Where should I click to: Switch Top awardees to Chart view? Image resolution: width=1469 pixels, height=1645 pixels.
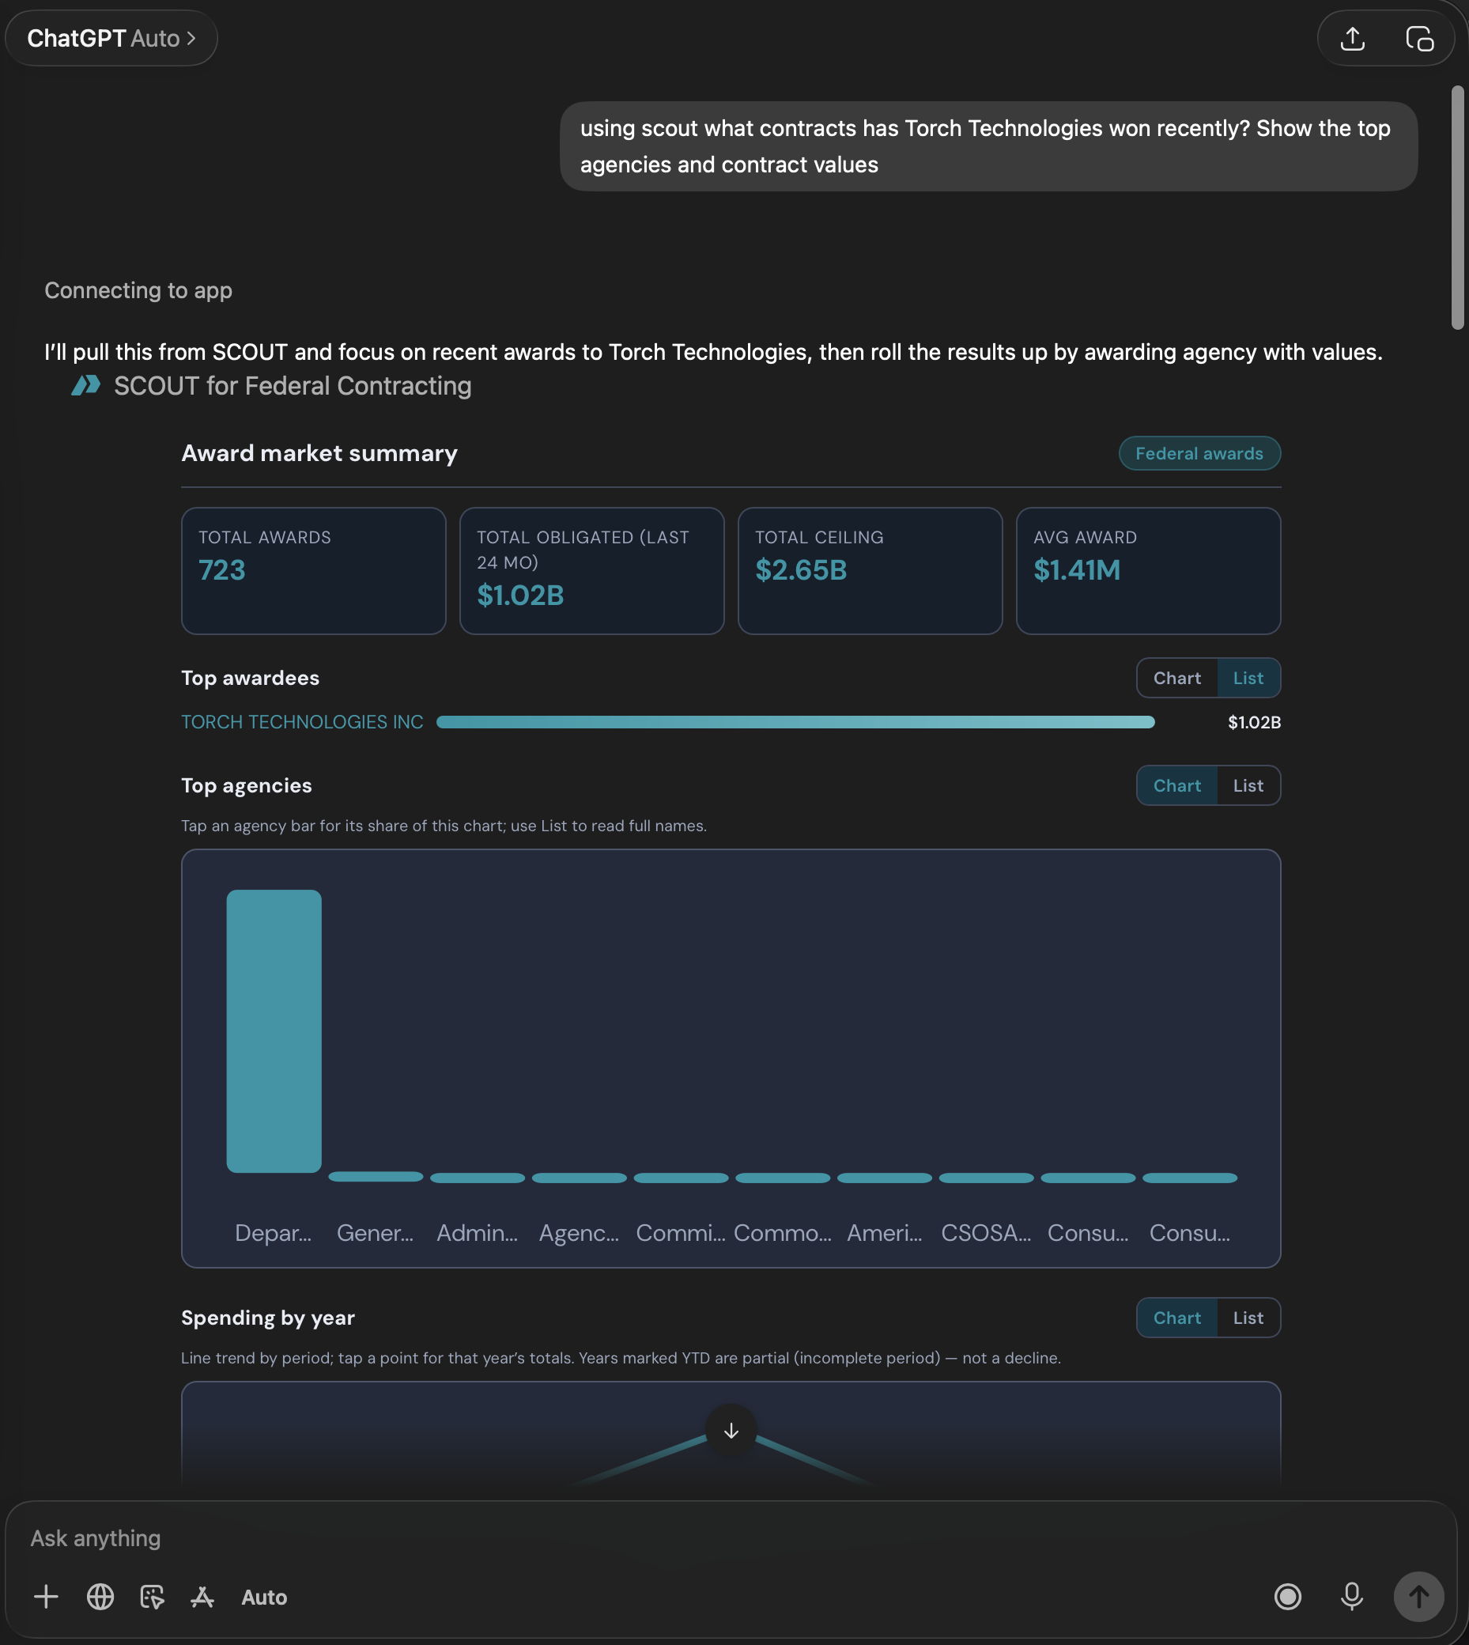(1176, 678)
